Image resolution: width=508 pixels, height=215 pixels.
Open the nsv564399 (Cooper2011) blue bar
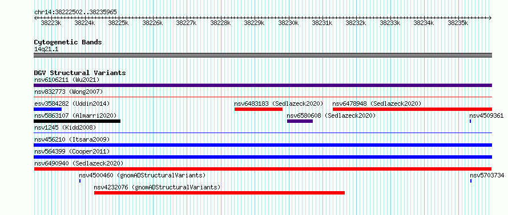[x=263, y=157]
